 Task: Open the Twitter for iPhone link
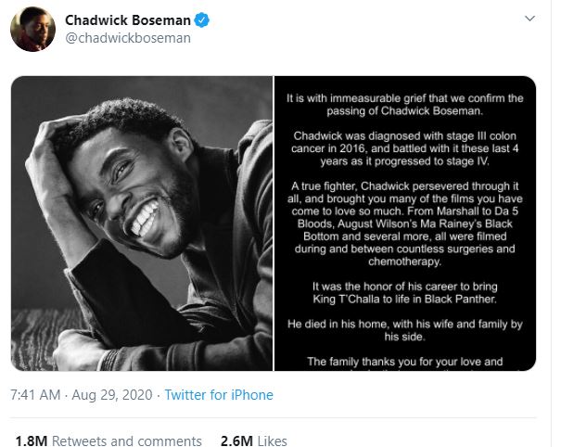[219, 395]
